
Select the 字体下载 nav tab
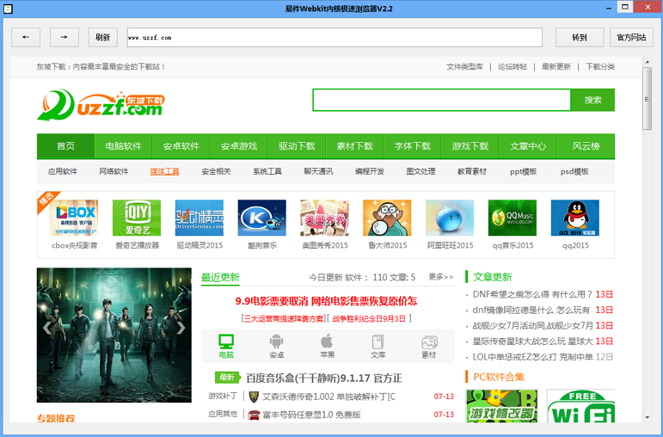coord(412,146)
